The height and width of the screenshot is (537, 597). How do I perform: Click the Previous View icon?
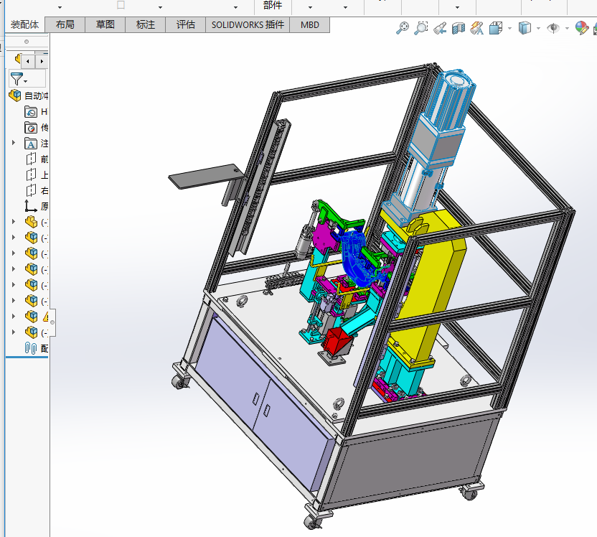[440, 28]
